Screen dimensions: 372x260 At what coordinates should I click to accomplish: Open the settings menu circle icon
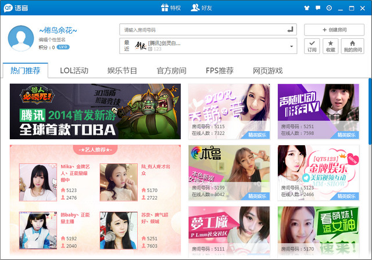[x=329, y=8]
